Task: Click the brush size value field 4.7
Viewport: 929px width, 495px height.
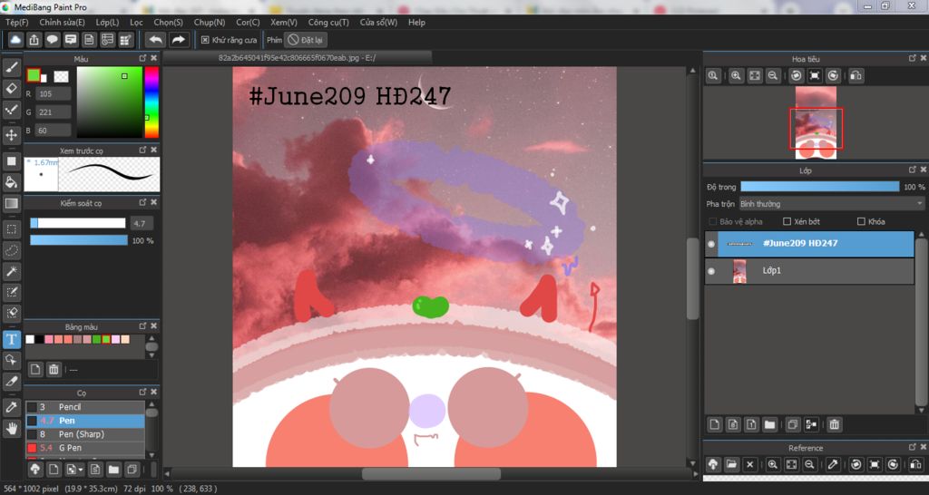Action: coord(141,223)
